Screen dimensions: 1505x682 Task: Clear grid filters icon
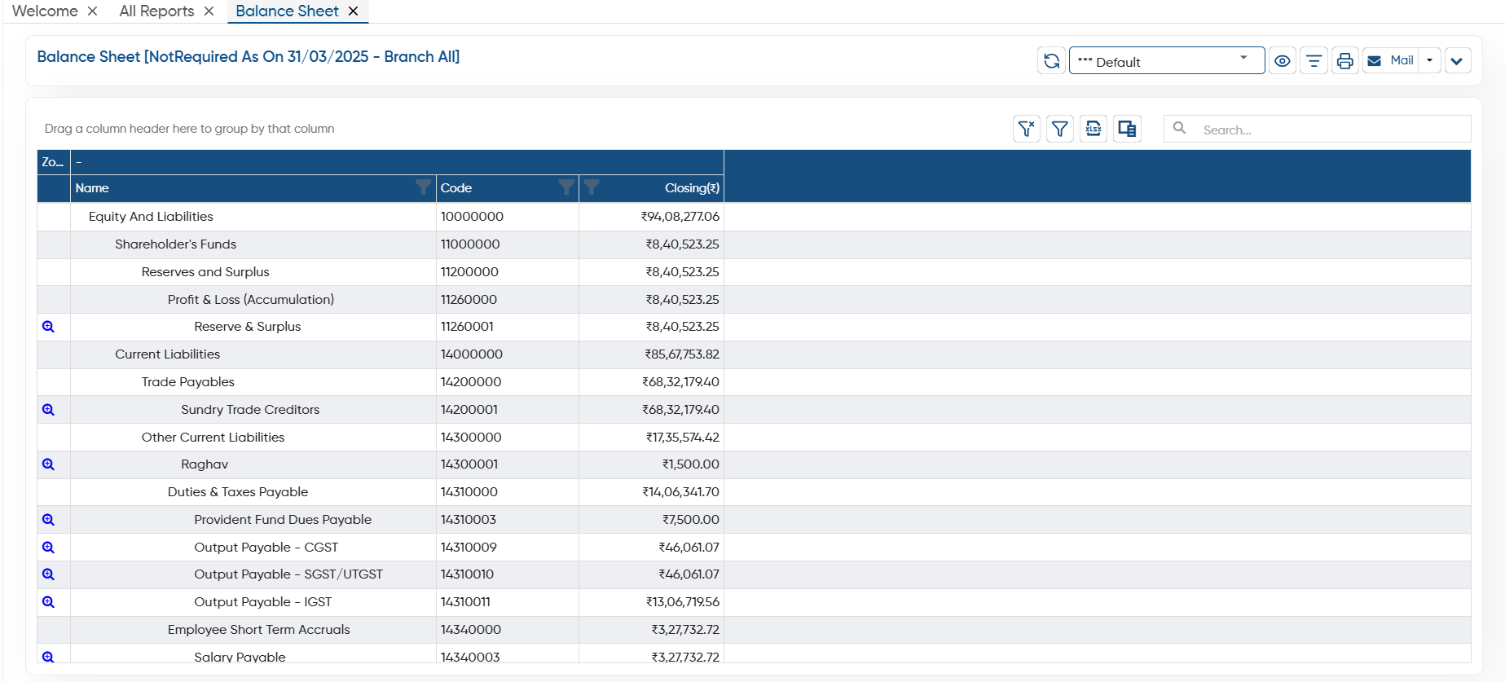(1027, 129)
